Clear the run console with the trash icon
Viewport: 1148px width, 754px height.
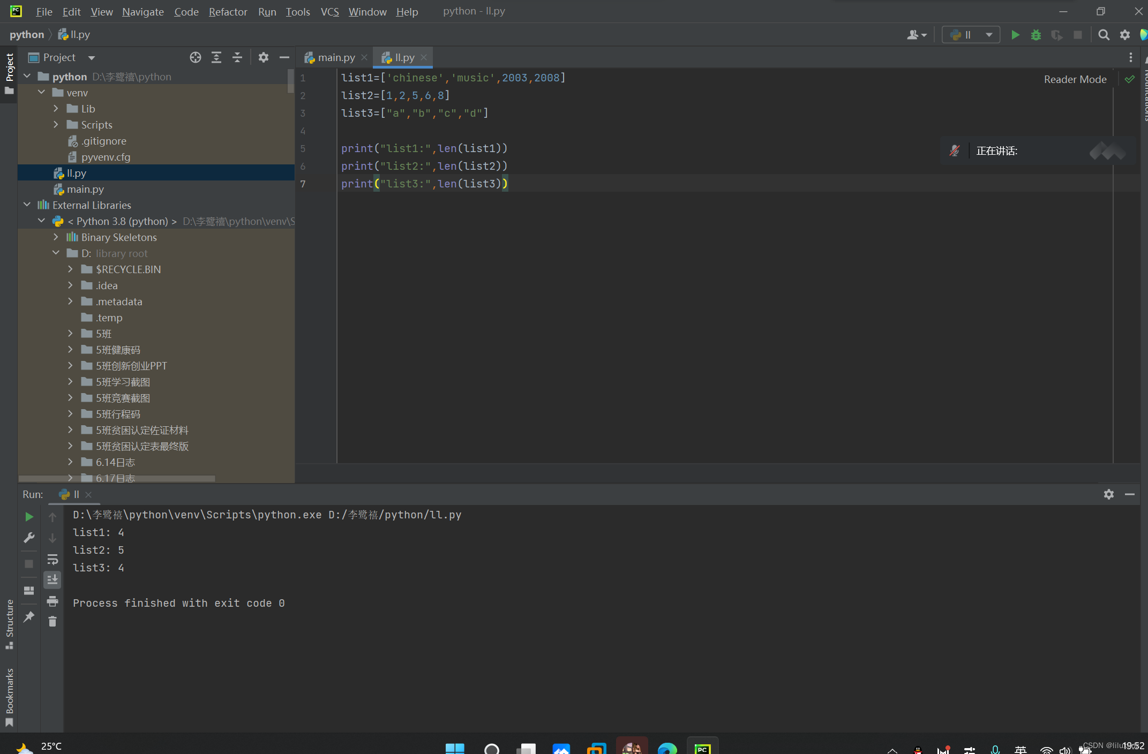click(x=52, y=621)
